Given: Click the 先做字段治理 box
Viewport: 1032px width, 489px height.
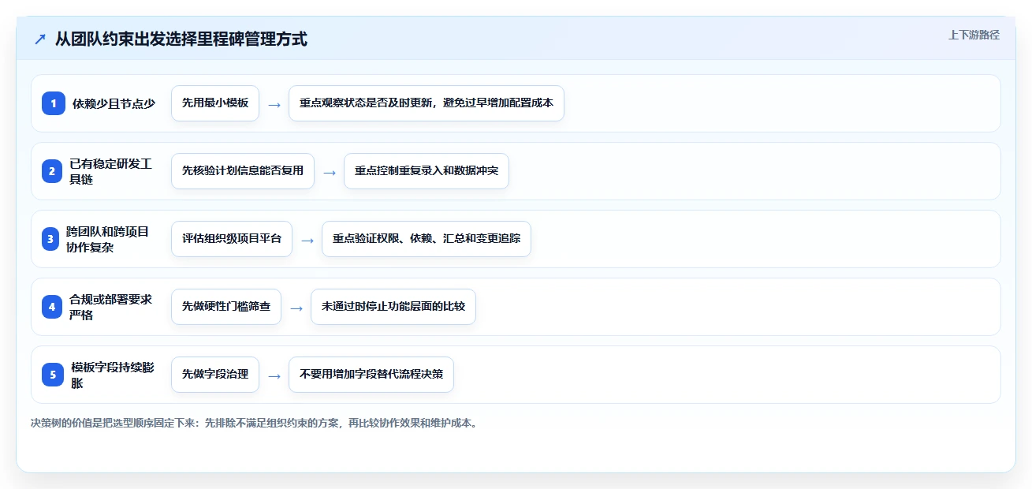Looking at the screenshot, I should pyautogui.click(x=215, y=375).
